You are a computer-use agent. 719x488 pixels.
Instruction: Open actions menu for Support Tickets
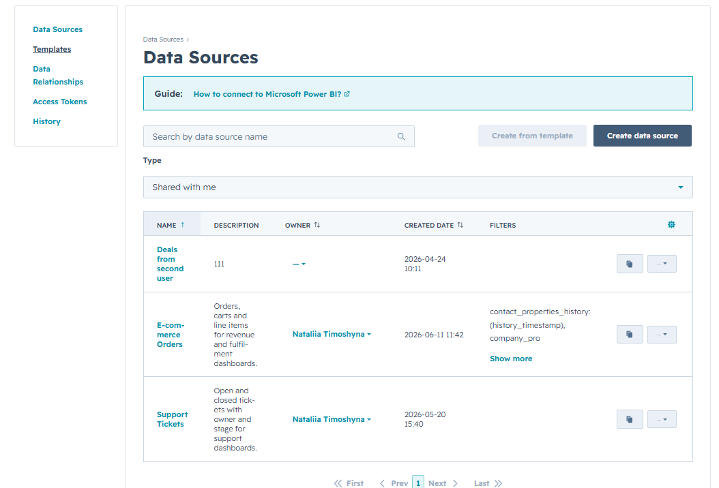(662, 419)
